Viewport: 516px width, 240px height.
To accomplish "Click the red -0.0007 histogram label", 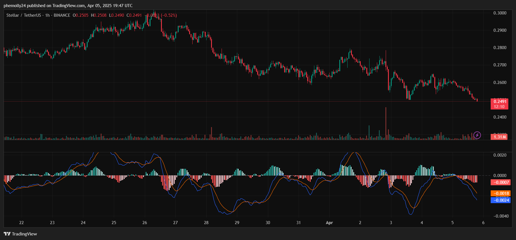I will click(501, 182).
